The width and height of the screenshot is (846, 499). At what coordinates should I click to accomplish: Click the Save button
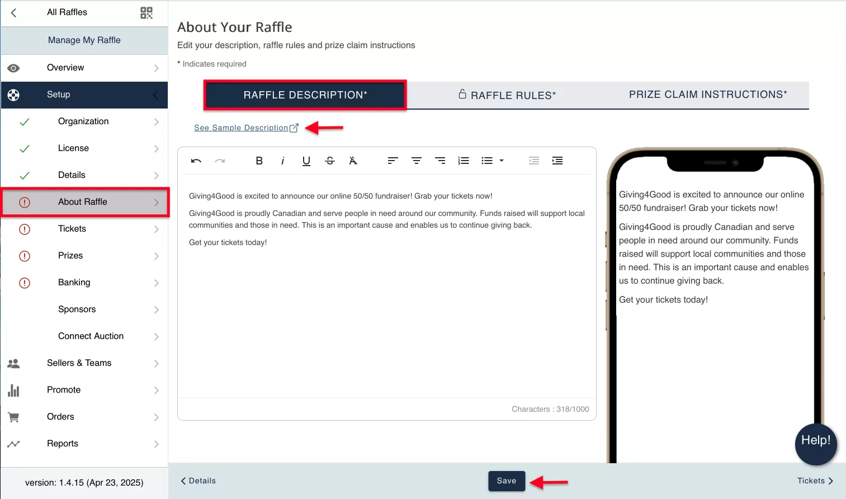click(x=507, y=481)
